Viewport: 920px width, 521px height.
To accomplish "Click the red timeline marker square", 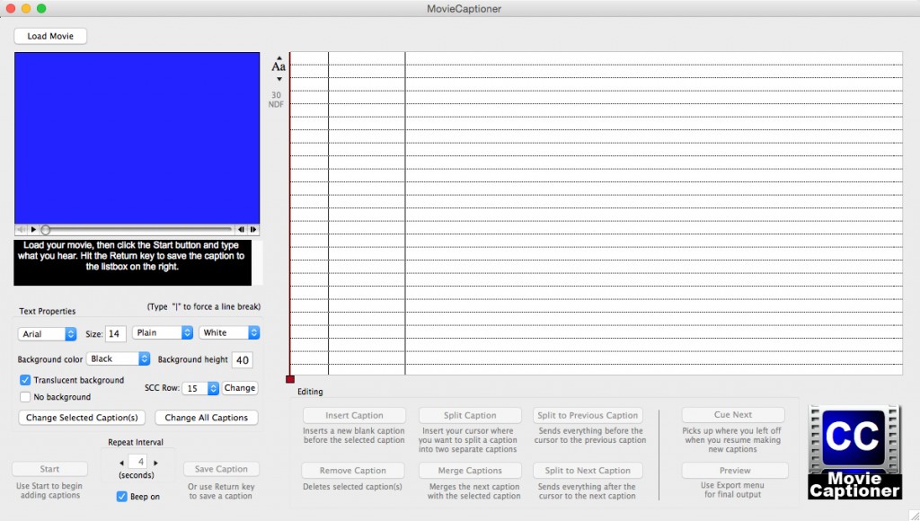I will 290,379.
